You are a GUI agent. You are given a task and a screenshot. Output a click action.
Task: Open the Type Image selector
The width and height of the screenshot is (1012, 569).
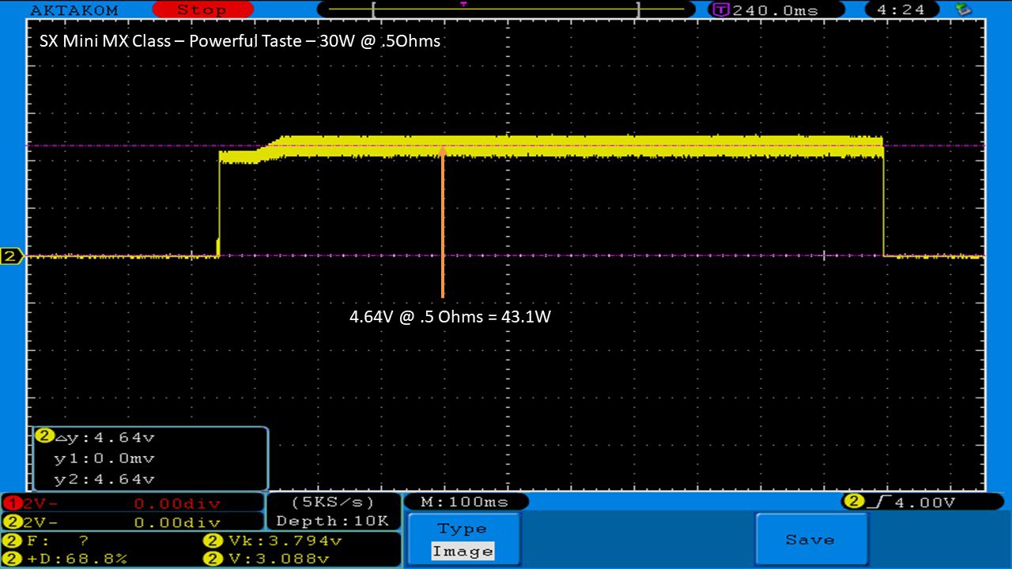click(x=464, y=540)
